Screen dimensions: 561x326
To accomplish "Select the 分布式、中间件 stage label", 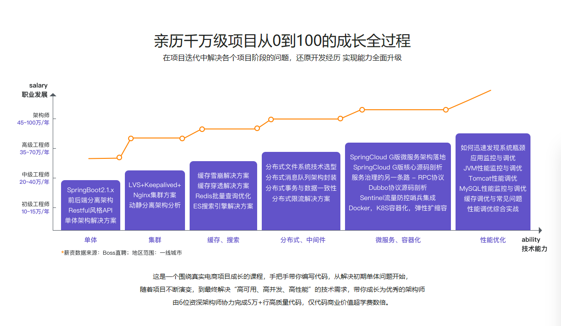I will click(303, 240).
